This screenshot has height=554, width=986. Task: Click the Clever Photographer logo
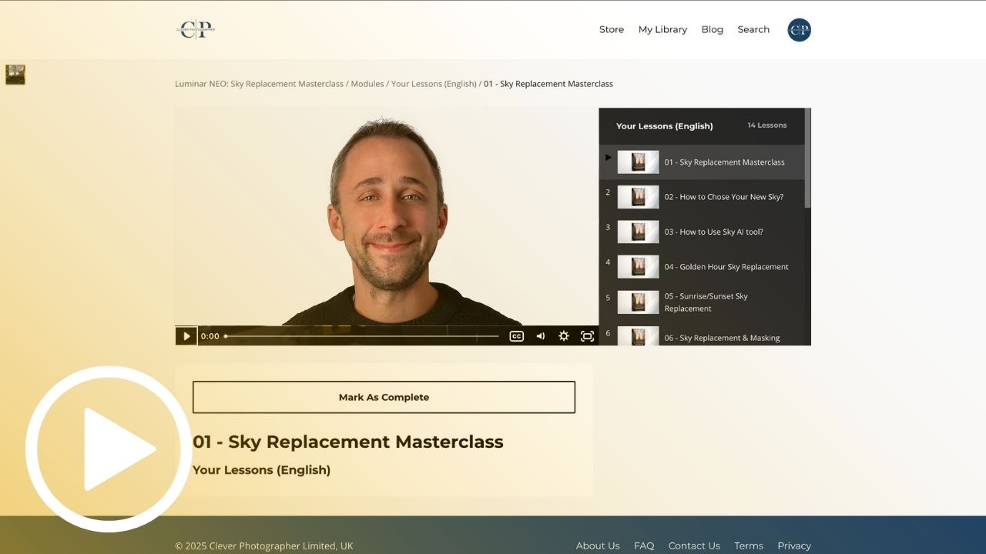(x=196, y=29)
